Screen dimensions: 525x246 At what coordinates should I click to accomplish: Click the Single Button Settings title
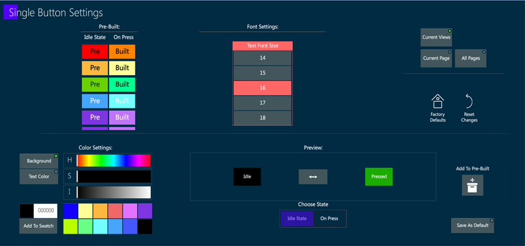[x=56, y=13]
